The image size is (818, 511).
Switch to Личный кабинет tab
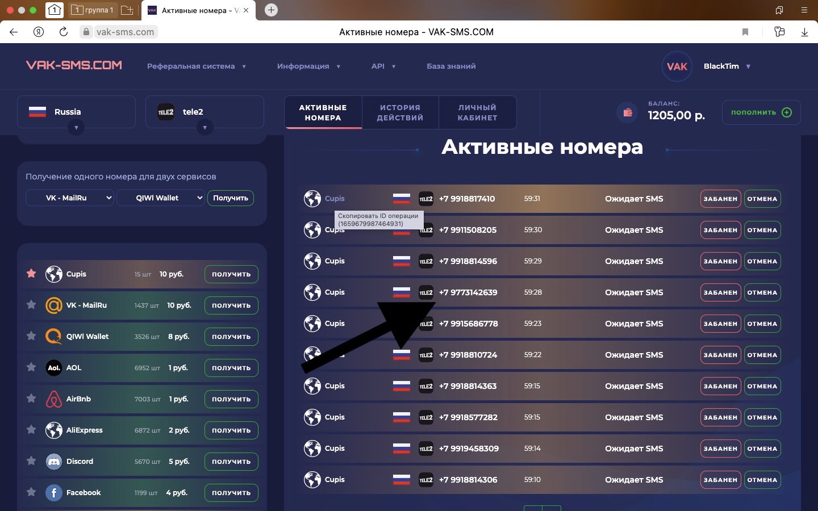[x=477, y=112]
